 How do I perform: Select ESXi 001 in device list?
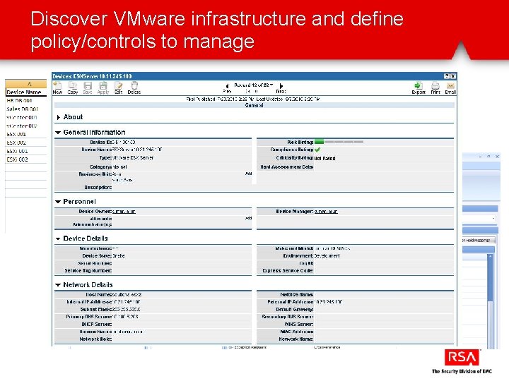pyautogui.click(x=17, y=151)
